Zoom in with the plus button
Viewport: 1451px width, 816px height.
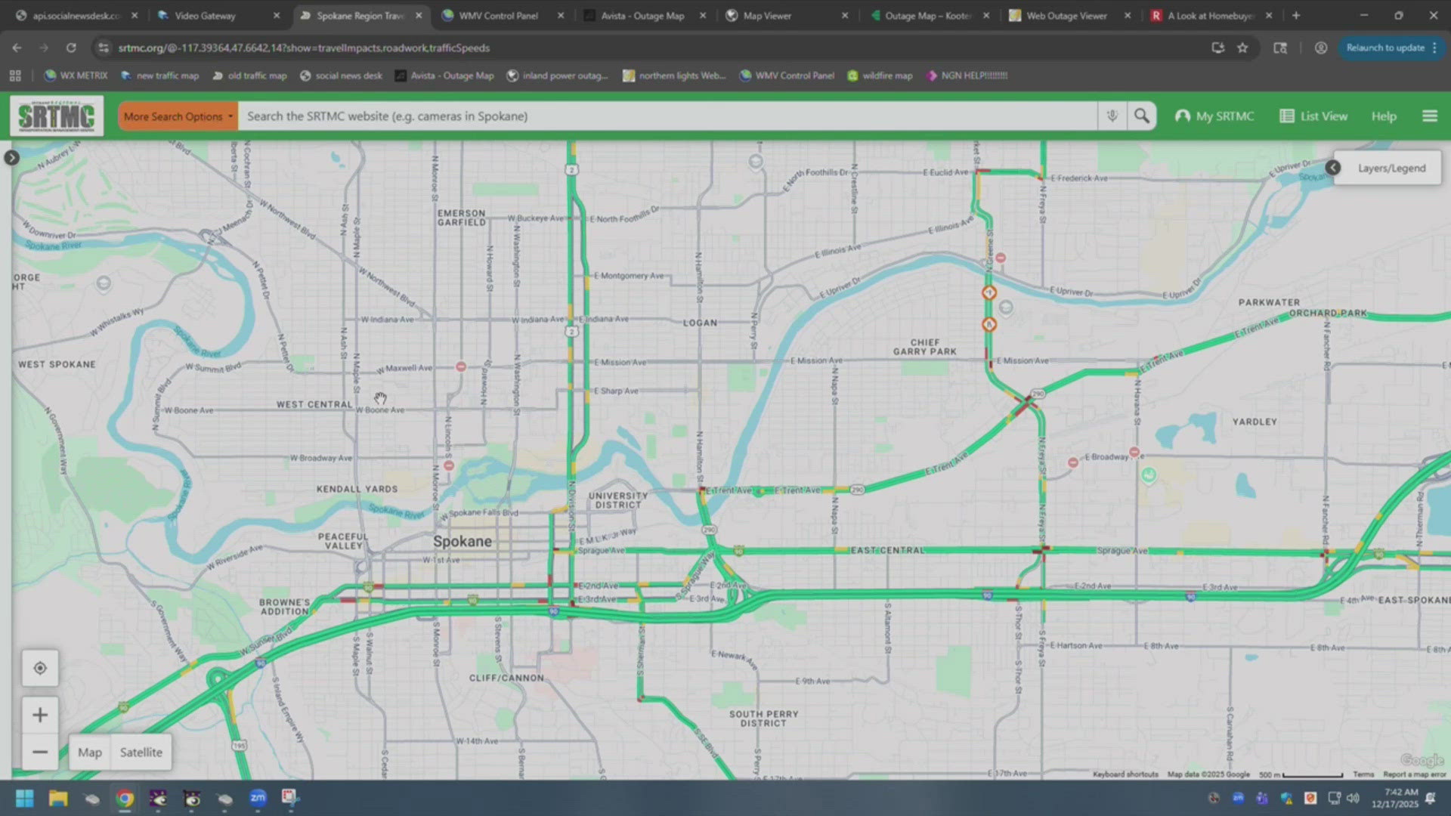pos(40,715)
